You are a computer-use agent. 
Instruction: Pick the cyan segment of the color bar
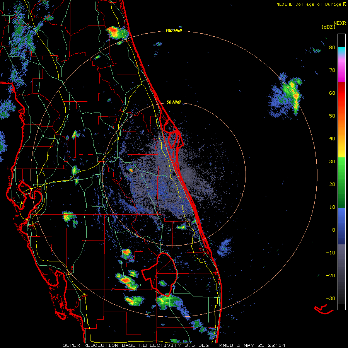point(341,51)
